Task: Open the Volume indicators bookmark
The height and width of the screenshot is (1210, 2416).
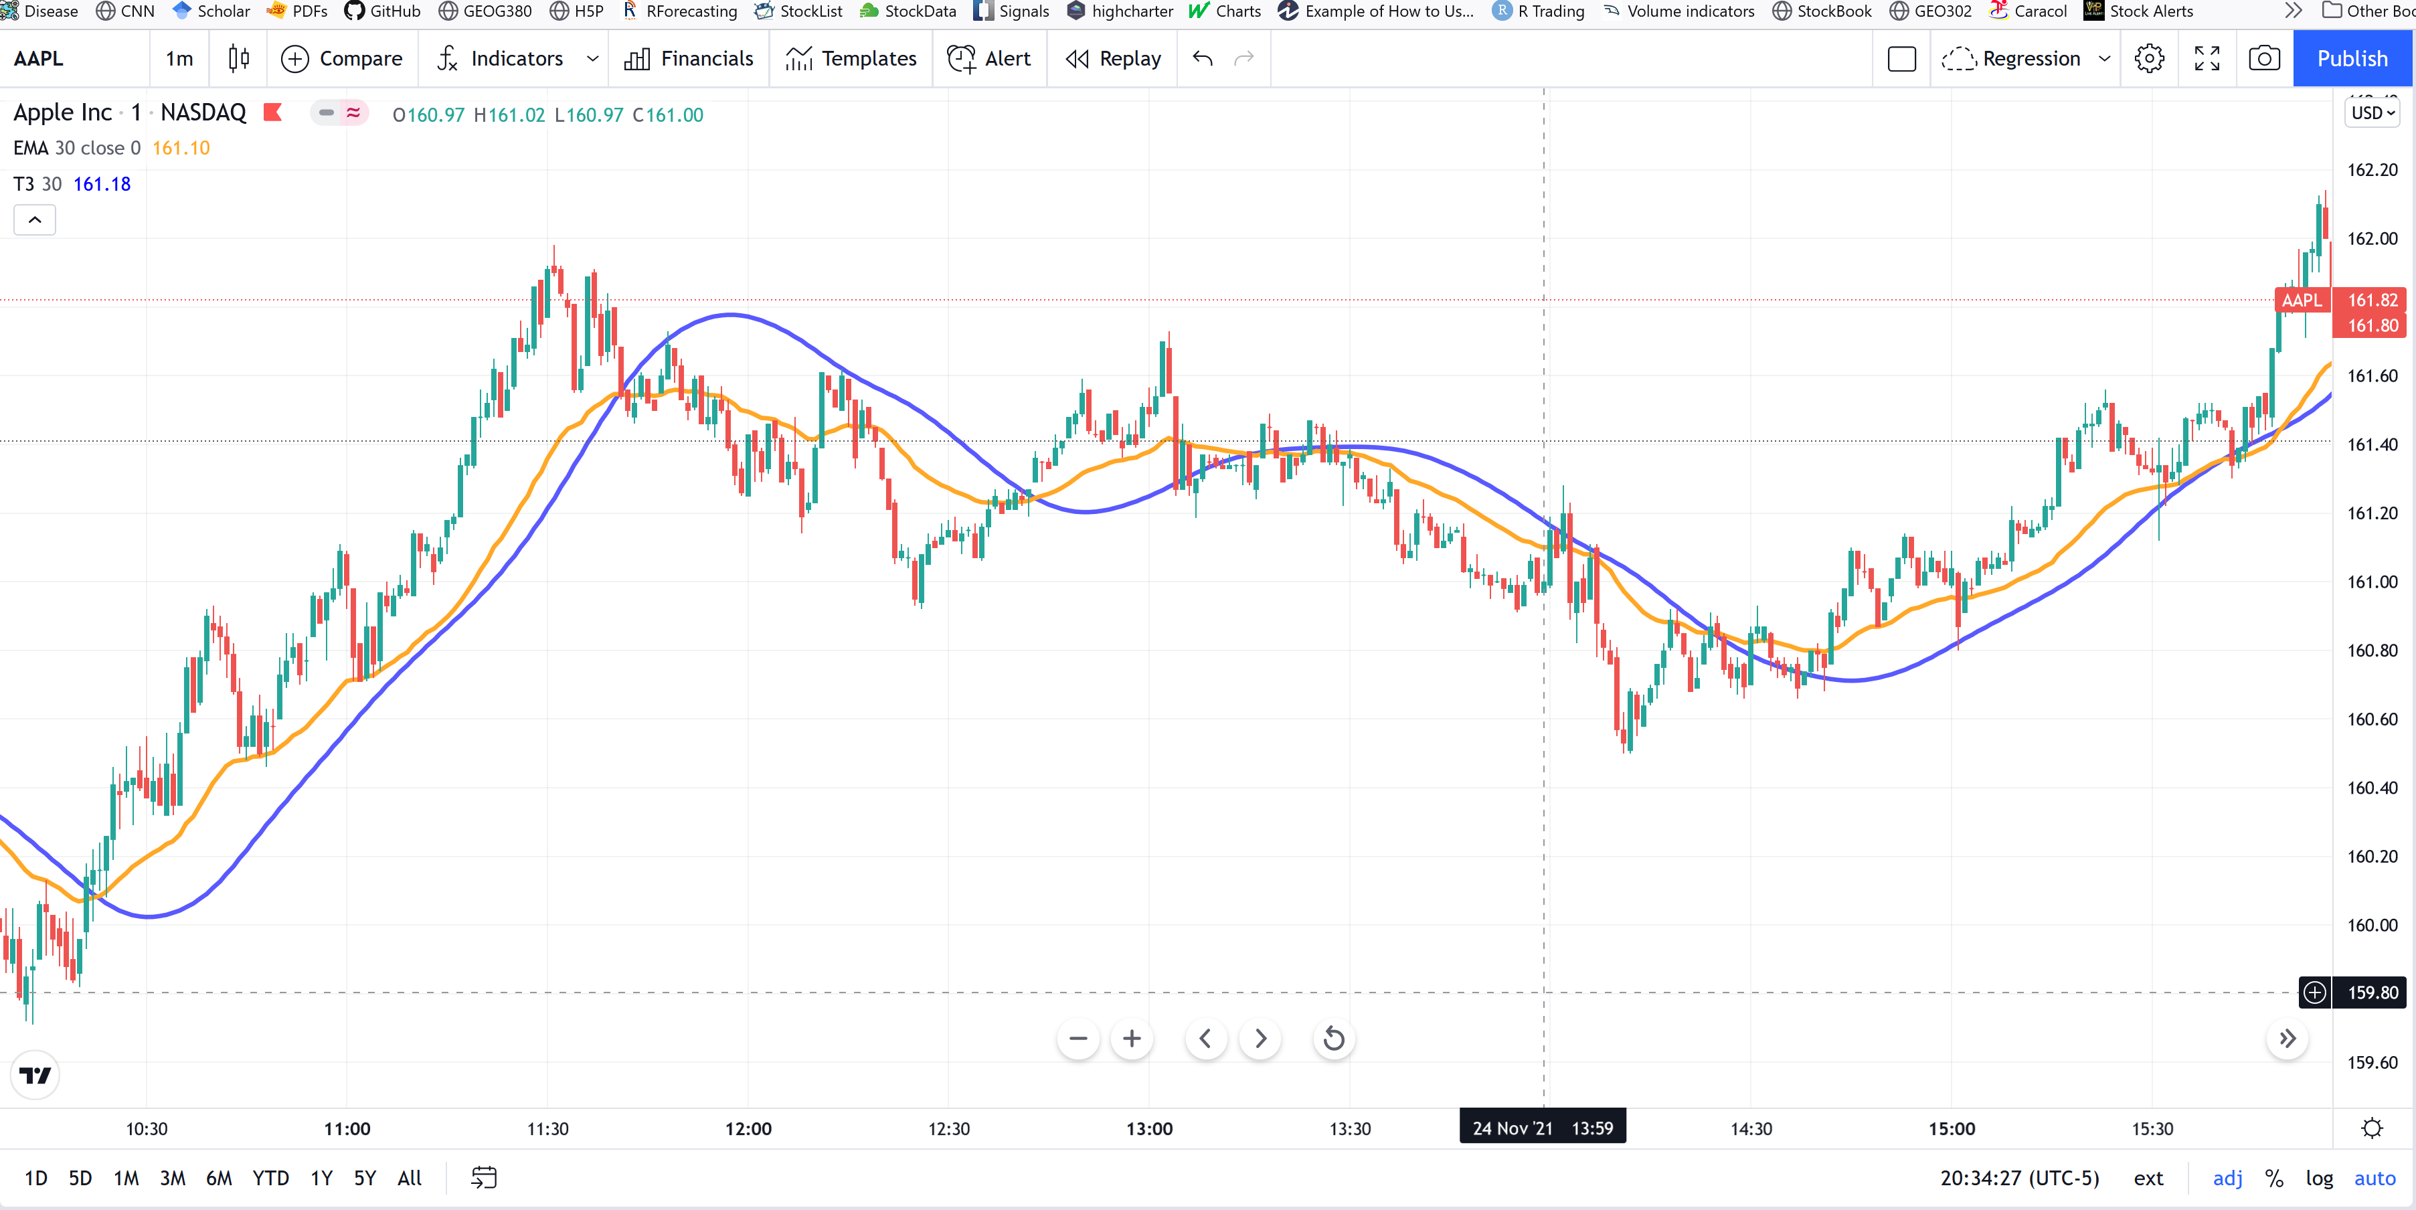Action: (1679, 11)
